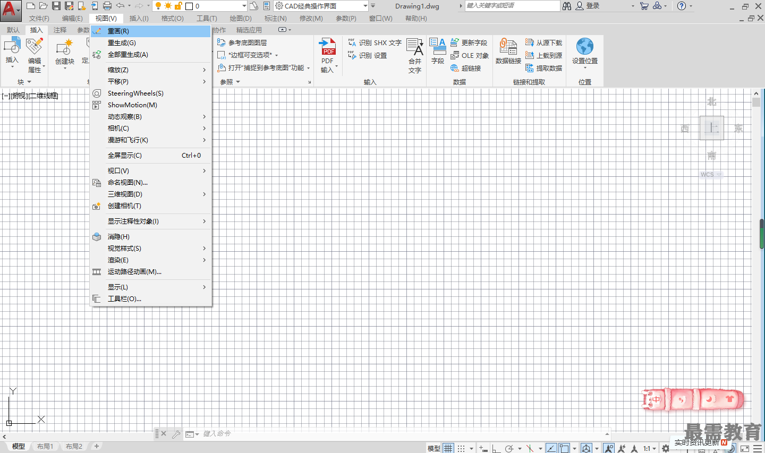This screenshot has width=765, height=453.
Task: Click 参考底图图层 button
Action: 242,42
